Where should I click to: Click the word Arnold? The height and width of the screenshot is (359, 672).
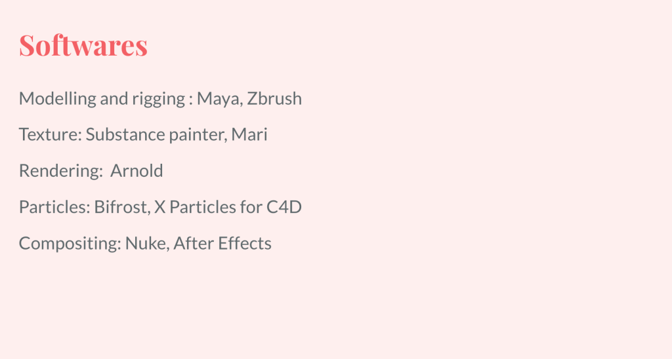coord(136,171)
